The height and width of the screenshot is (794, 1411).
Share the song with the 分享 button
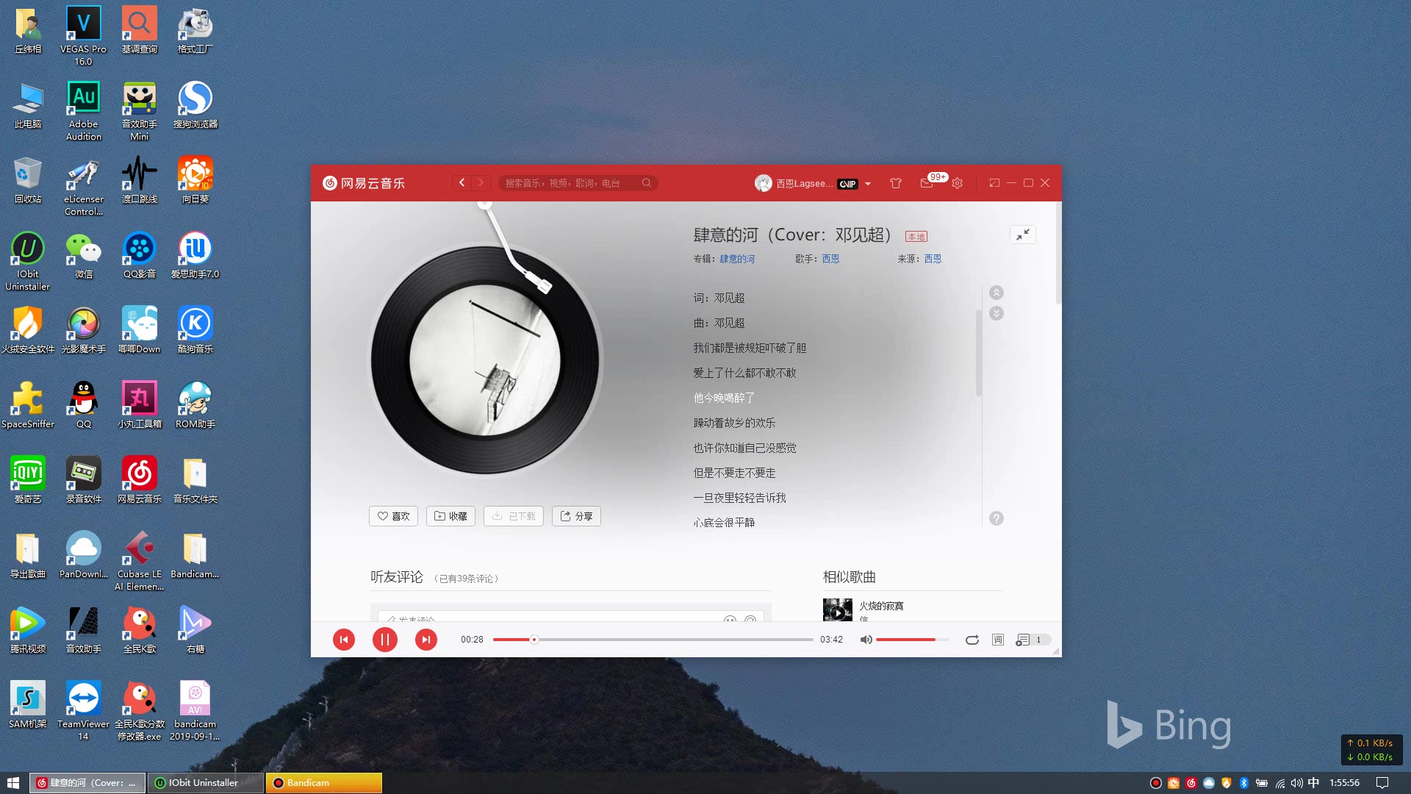pyautogui.click(x=576, y=516)
